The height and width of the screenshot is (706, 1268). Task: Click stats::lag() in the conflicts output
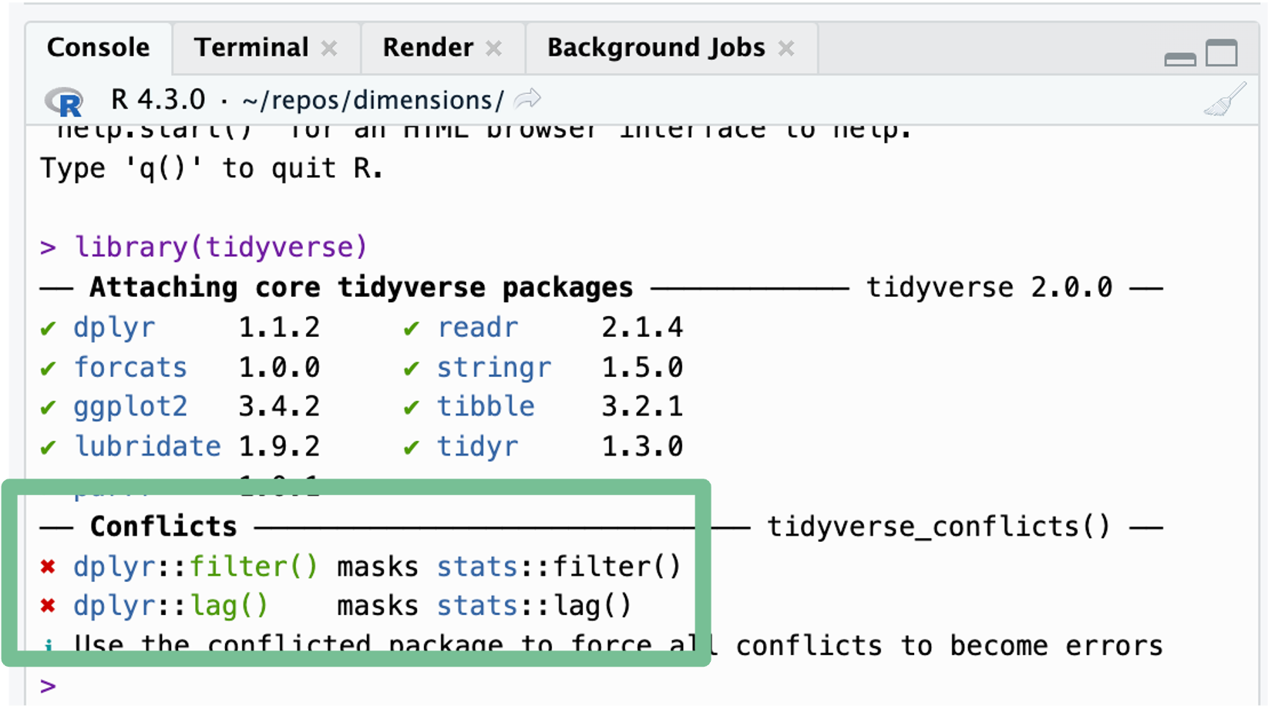click(534, 607)
